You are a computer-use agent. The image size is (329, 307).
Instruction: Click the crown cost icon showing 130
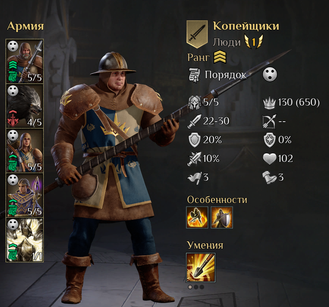point(269,103)
